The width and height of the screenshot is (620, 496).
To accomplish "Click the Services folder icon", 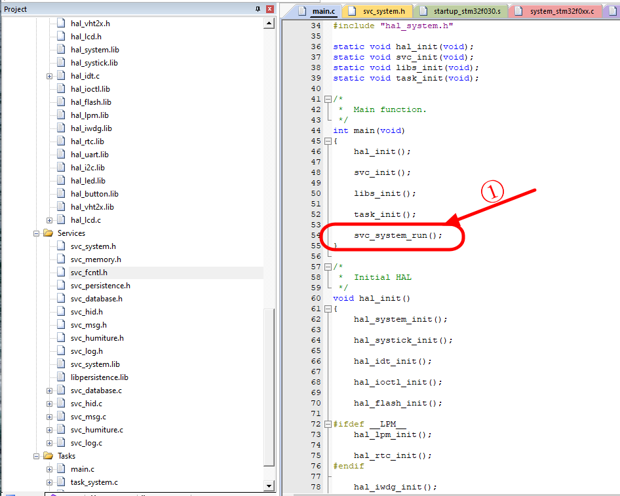I will (x=48, y=233).
